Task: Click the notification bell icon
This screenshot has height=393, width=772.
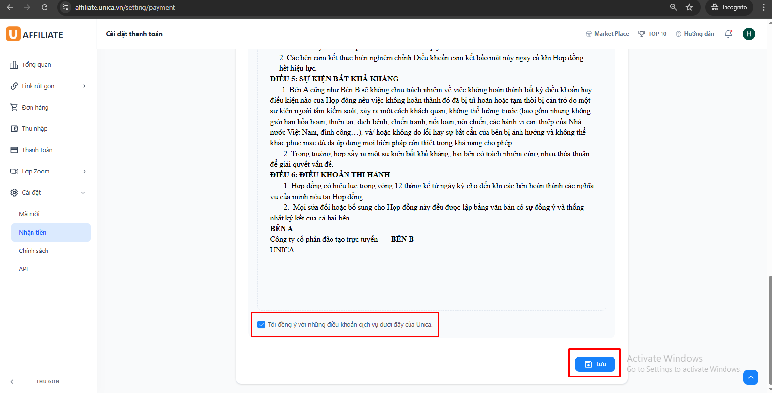Action: point(728,34)
